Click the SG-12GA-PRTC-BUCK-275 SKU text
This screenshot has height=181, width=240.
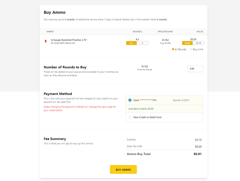pyautogui.click(x=63, y=43)
